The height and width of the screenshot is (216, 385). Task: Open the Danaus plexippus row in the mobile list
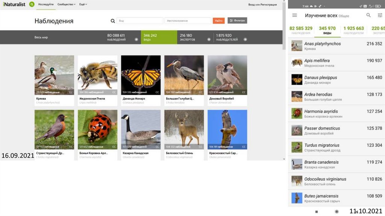coord(336,80)
